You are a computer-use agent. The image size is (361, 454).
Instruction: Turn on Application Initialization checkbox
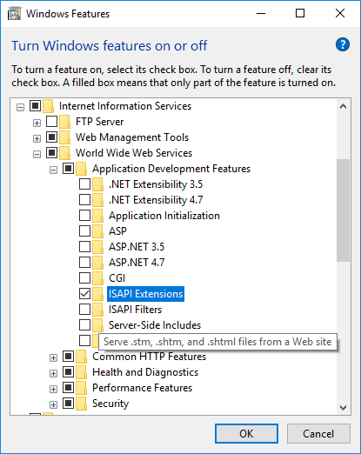click(x=84, y=216)
